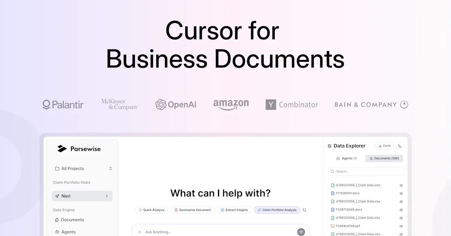The height and width of the screenshot is (236, 451).
Task: Switch to the Agents (4) tab
Action: 347,158
